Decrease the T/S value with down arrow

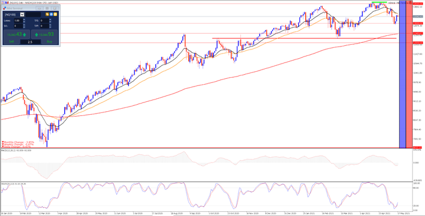tap(50, 22)
